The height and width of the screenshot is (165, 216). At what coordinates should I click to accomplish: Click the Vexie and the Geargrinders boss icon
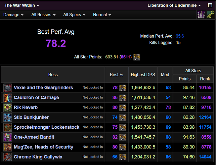coord(7,88)
